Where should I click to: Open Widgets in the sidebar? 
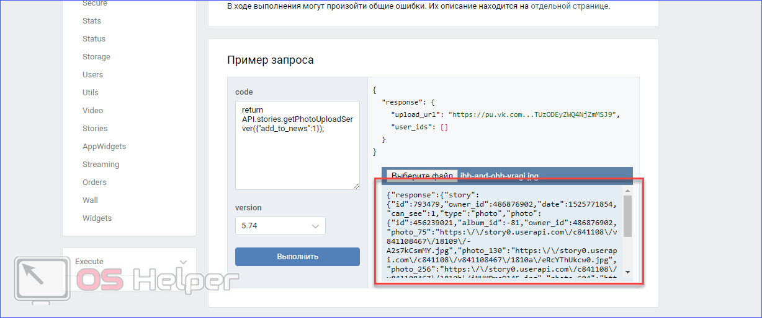pyautogui.click(x=97, y=218)
